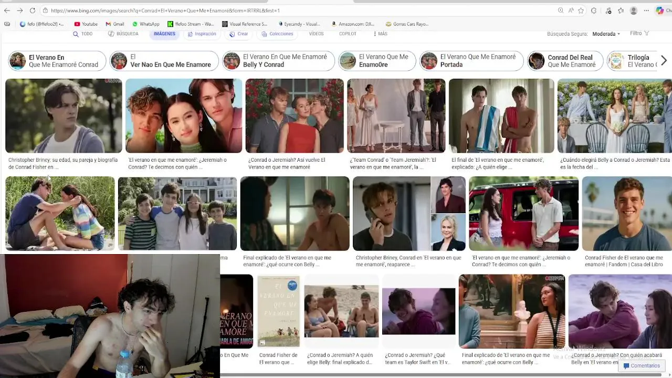
Task: Click the browser forward arrow
Action: [x=19, y=10]
